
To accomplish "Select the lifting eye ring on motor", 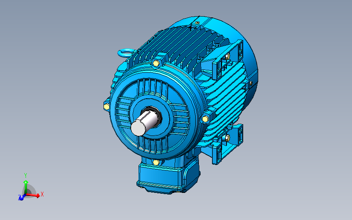I will coord(126,53).
